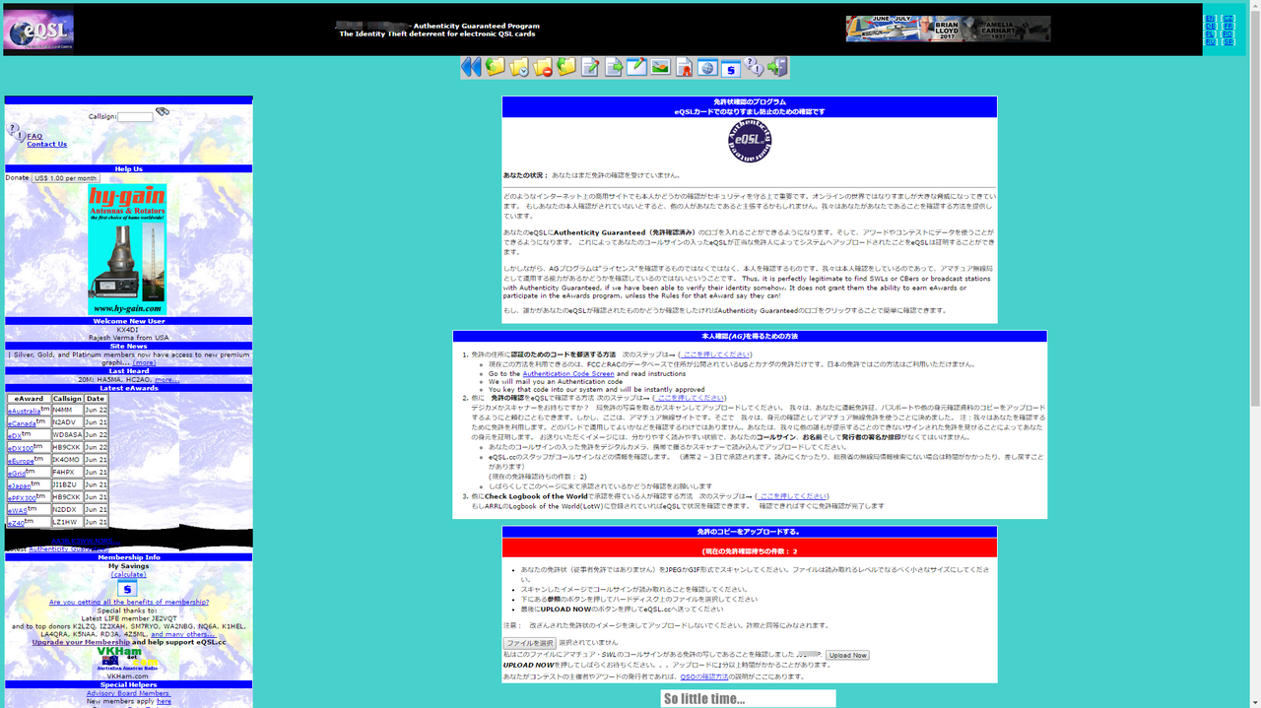This screenshot has height=708, width=1261.
Task: Open the eZ40 award link
Action: coord(16,523)
